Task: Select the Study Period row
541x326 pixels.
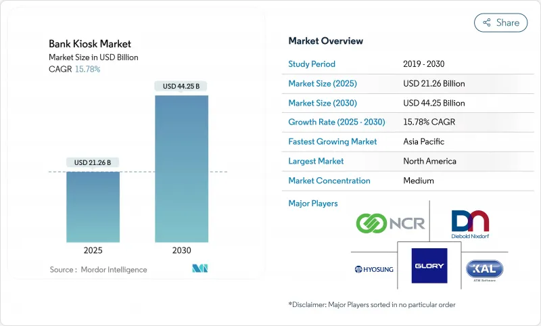Action: pyautogui.click(x=398, y=64)
